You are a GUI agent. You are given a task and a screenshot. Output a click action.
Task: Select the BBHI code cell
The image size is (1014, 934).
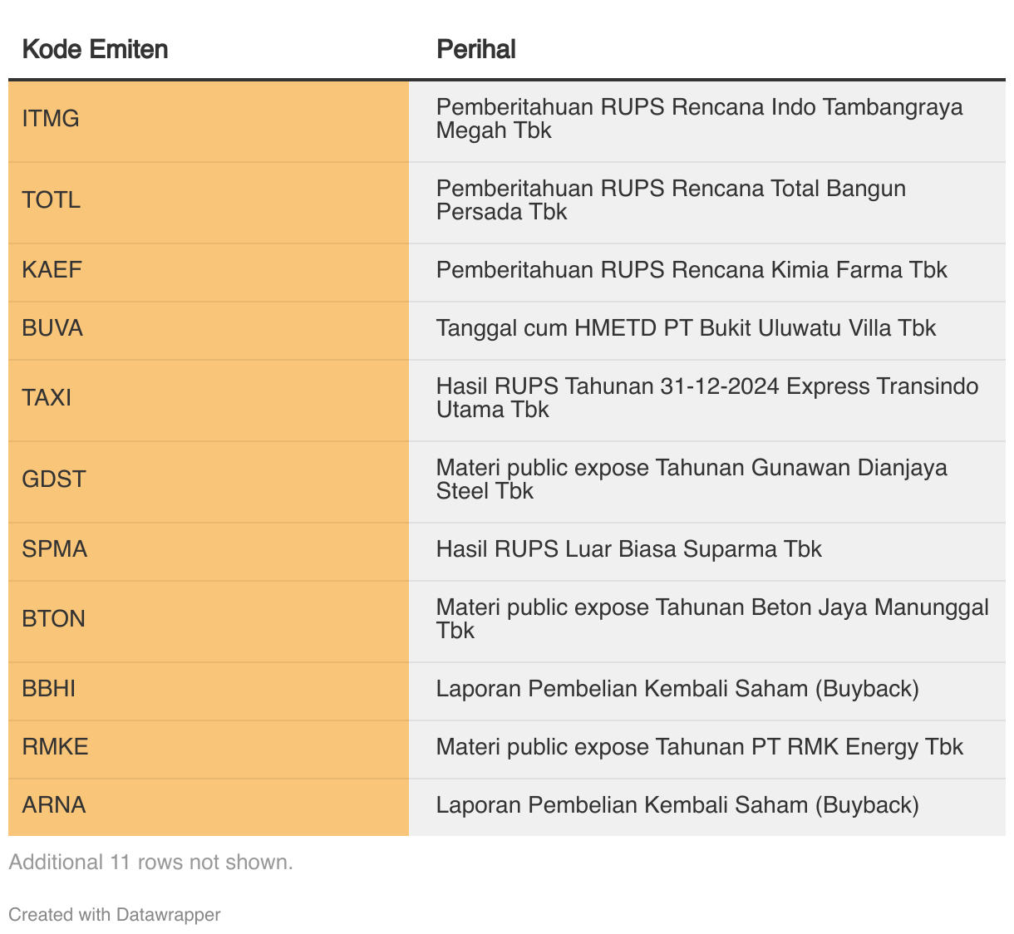click(x=48, y=689)
